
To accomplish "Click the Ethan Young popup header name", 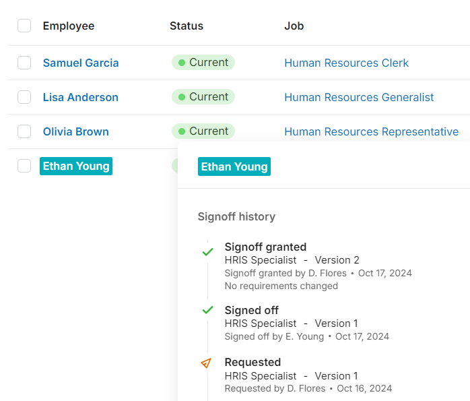I will 234,166.
